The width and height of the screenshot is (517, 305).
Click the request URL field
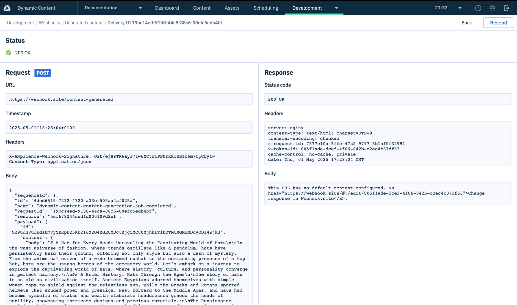click(129, 99)
